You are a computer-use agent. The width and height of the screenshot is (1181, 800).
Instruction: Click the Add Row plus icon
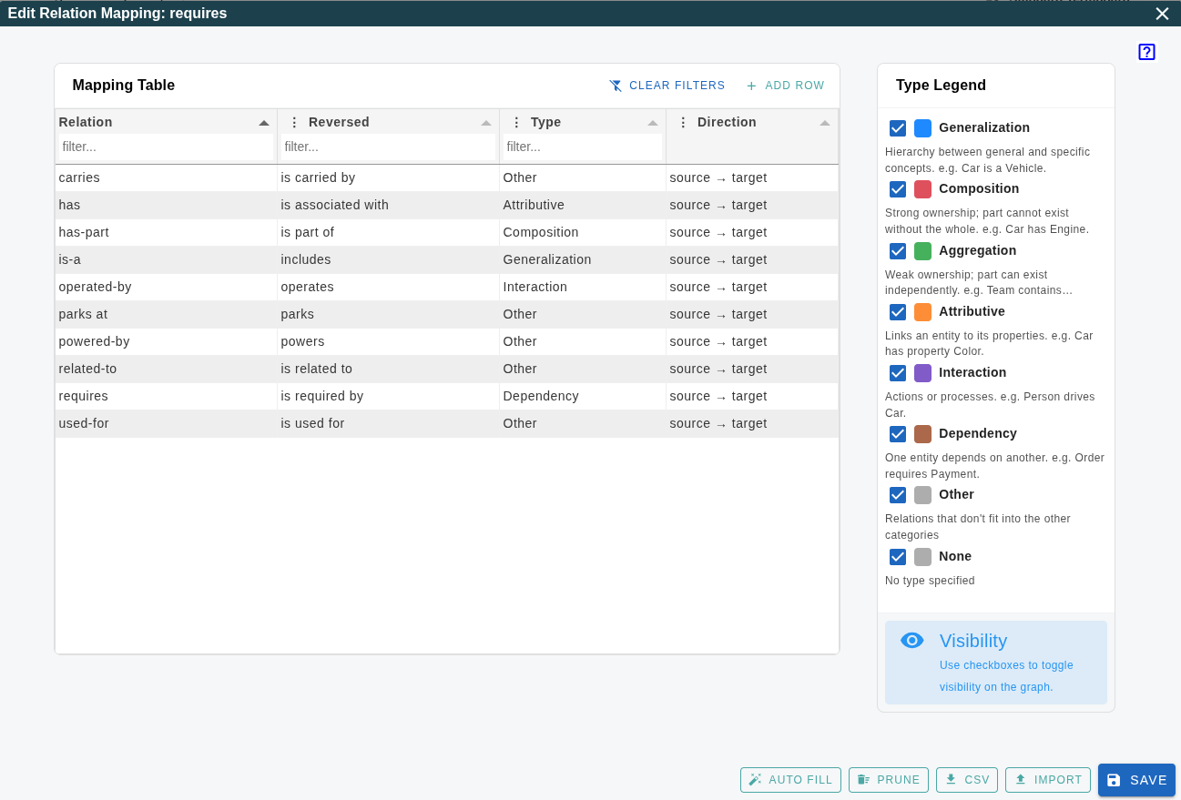(x=749, y=85)
